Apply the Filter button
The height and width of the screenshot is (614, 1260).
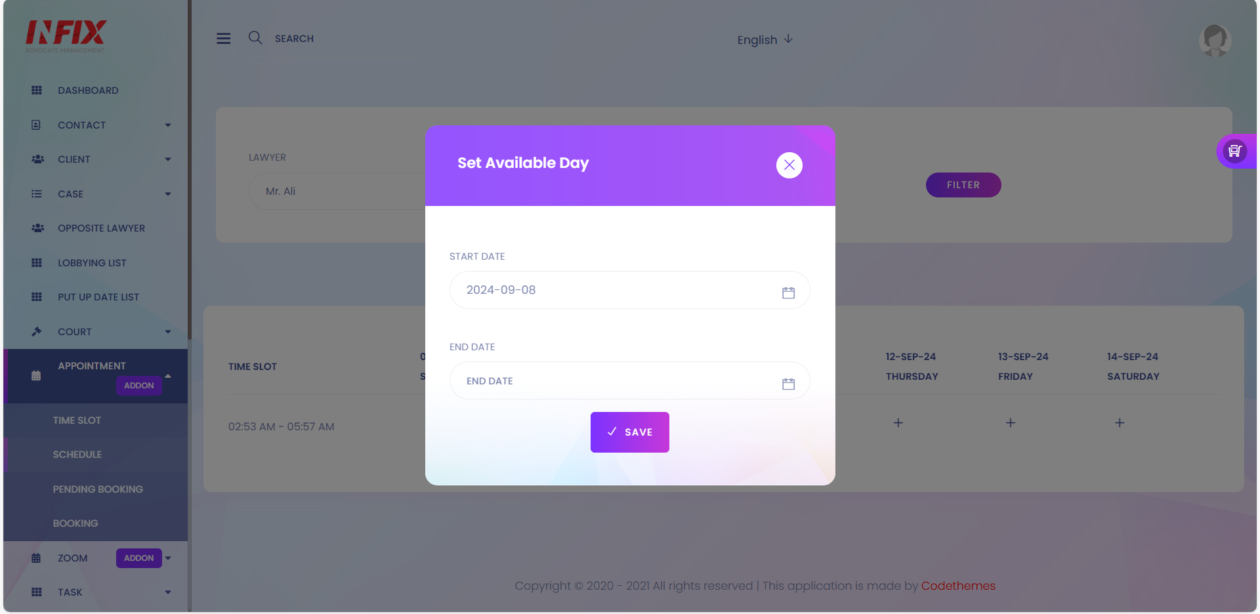(963, 185)
